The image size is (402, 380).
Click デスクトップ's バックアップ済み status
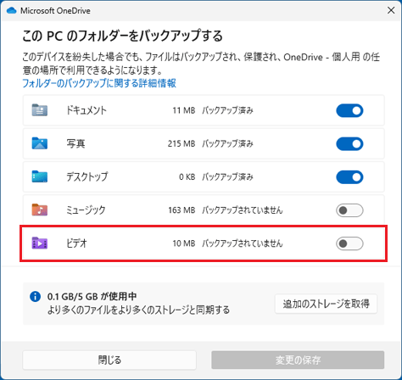pos(227,177)
